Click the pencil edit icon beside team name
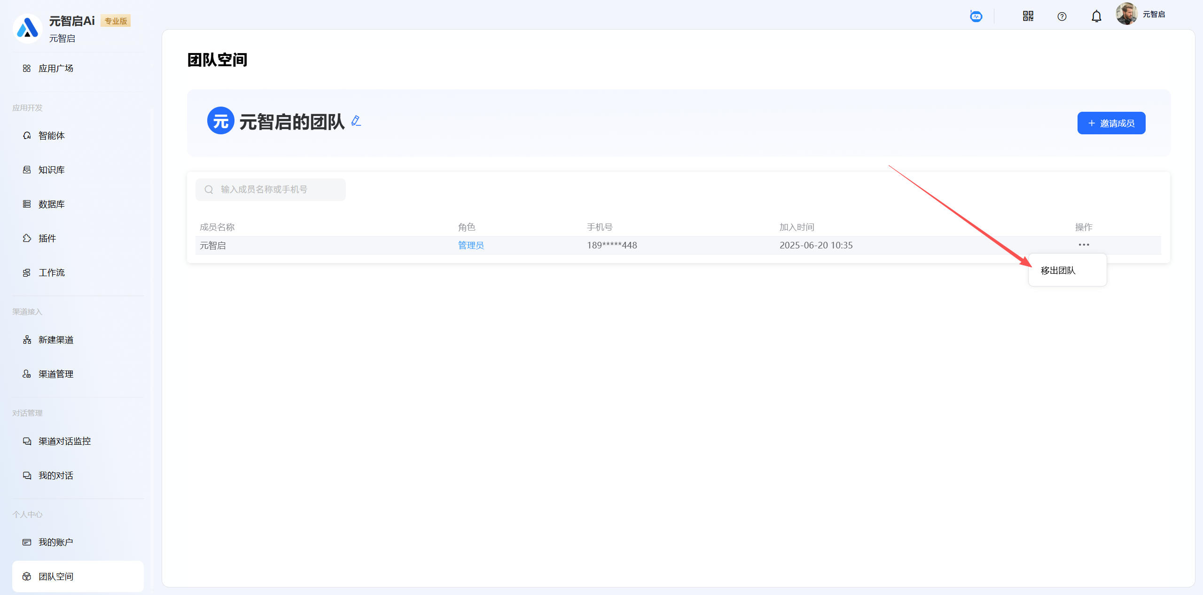1203x595 pixels. (x=356, y=121)
